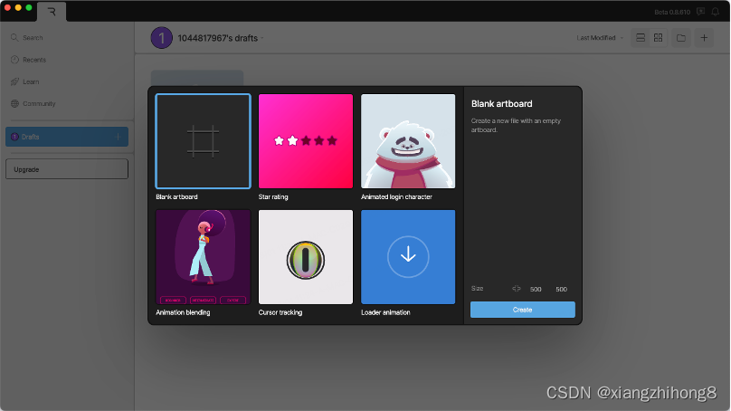Click the Recents clock icon
This screenshot has width=731, height=411.
click(14, 60)
